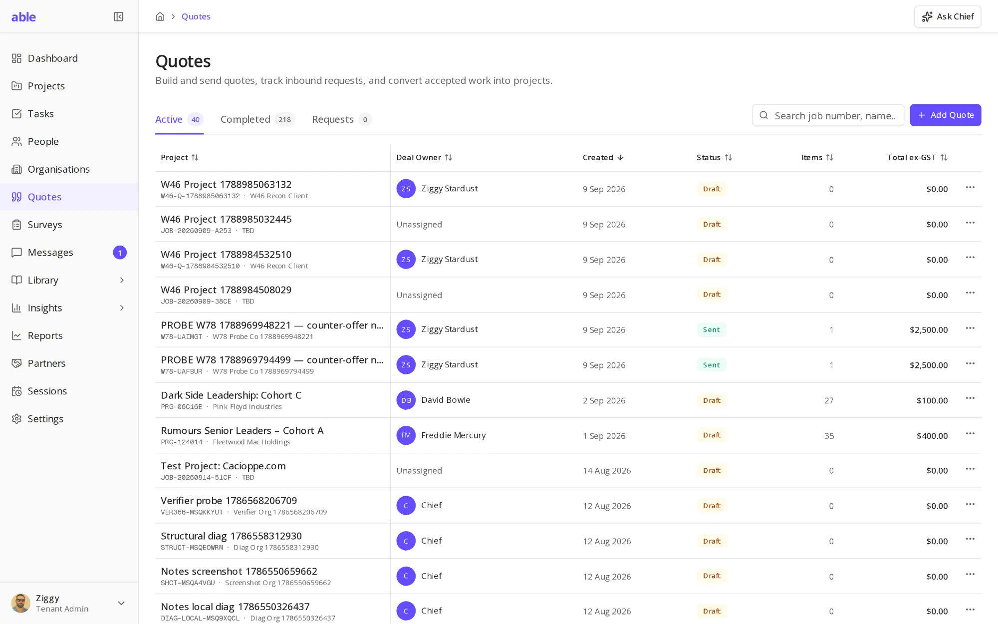Focus the search job number field
This screenshot has width=998, height=624.
(x=828, y=115)
